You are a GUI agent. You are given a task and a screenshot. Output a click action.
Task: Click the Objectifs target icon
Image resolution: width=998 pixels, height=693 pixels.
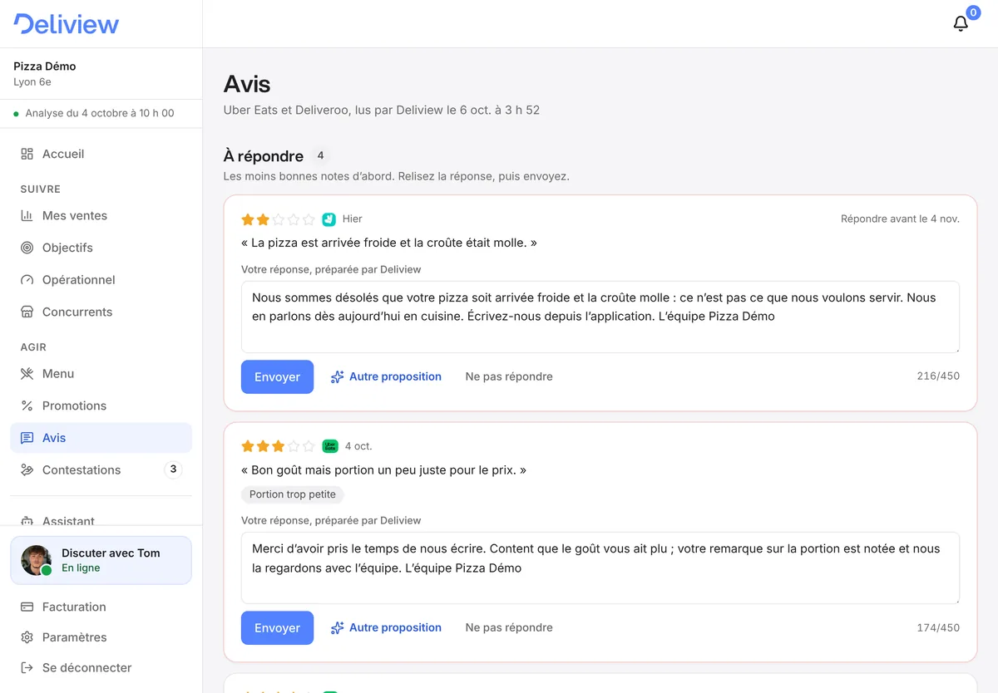(27, 248)
